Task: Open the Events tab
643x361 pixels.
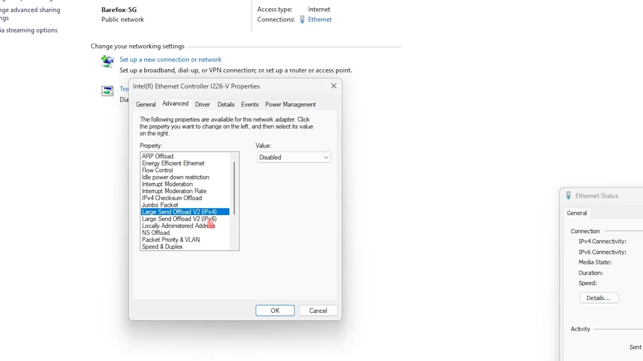Action: pos(249,104)
